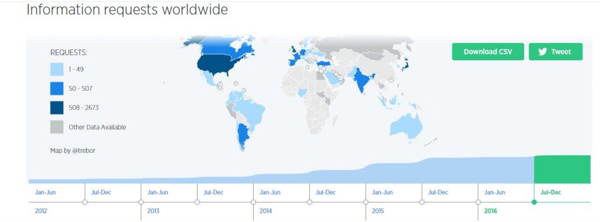Select the light blue 1 - 49 swatch

click(x=57, y=69)
